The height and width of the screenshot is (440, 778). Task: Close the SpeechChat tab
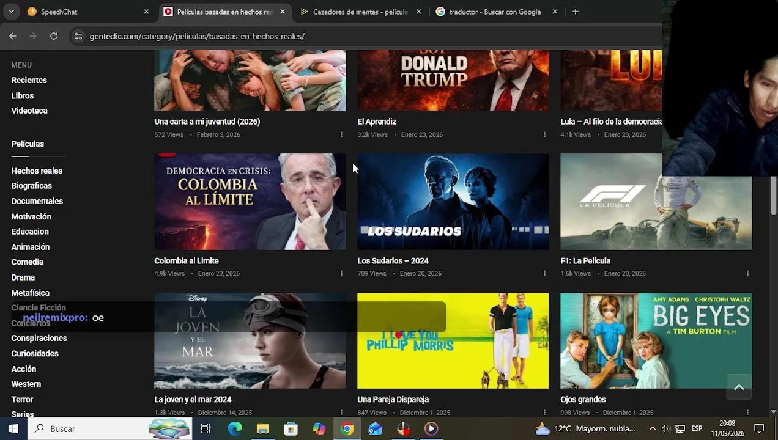[146, 12]
